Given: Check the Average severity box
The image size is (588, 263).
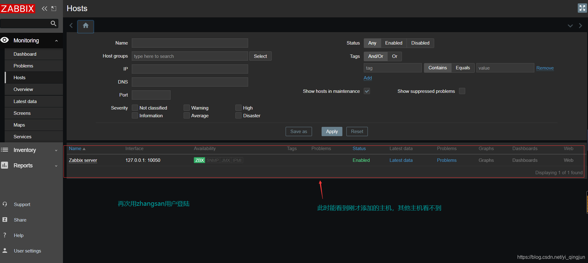Looking at the screenshot, I should [x=187, y=115].
